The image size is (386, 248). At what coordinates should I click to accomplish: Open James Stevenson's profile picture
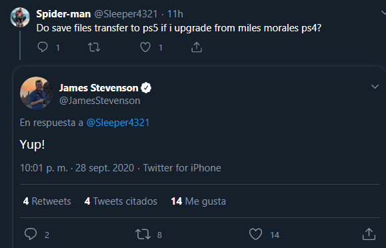click(36, 93)
